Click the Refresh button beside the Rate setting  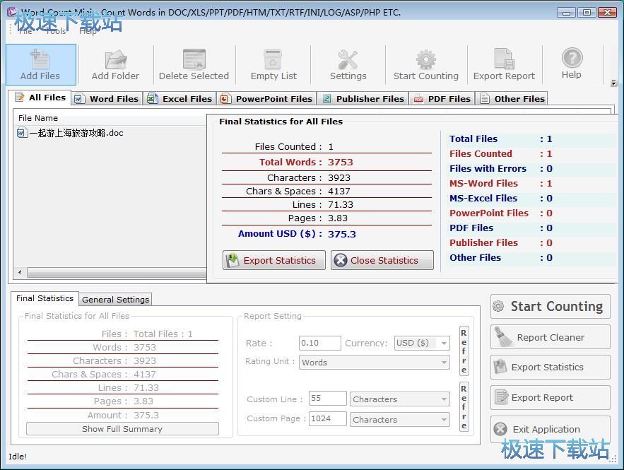coord(464,351)
